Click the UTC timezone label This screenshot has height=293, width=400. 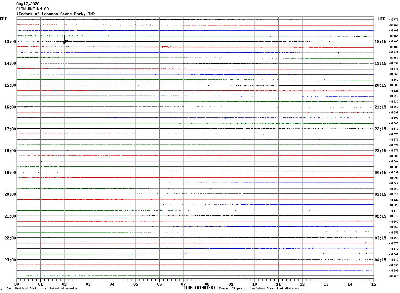(x=382, y=19)
